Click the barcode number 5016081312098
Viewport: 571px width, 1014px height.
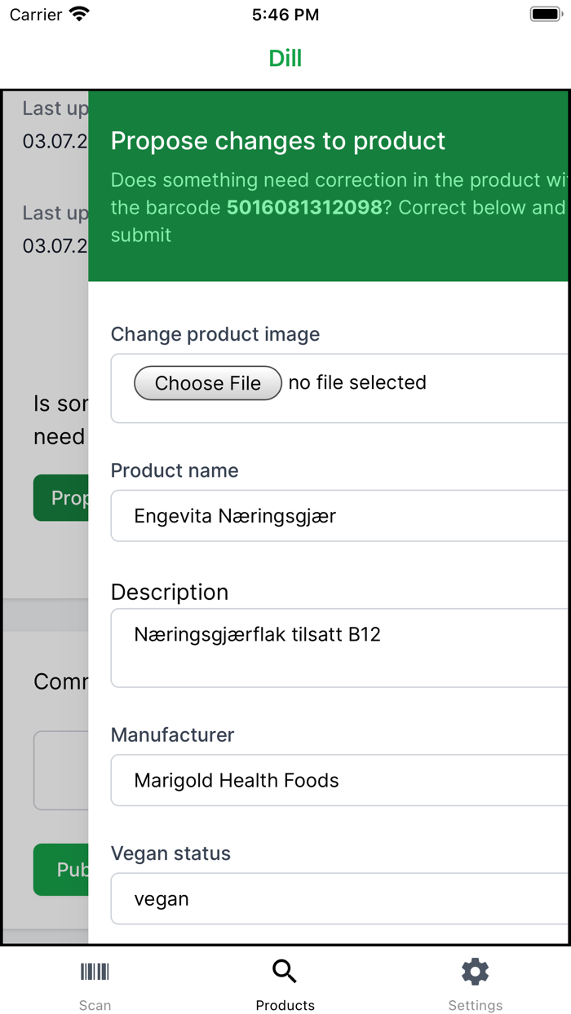coord(304,208)
